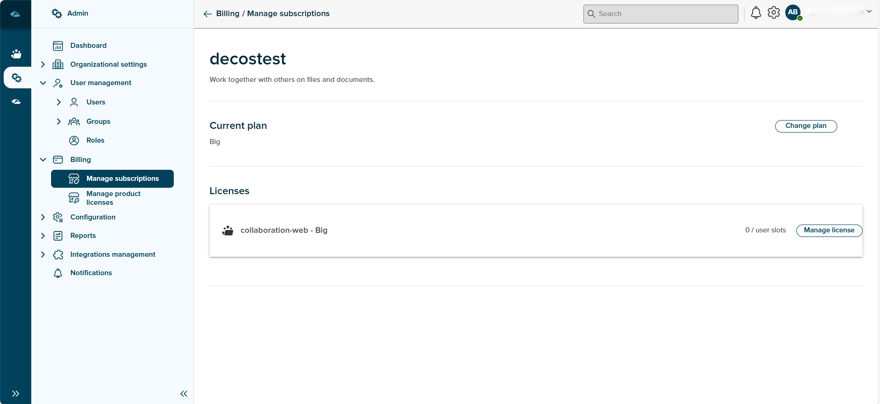
Task: Open notifications bell in top bar
Action: (756, 13)
